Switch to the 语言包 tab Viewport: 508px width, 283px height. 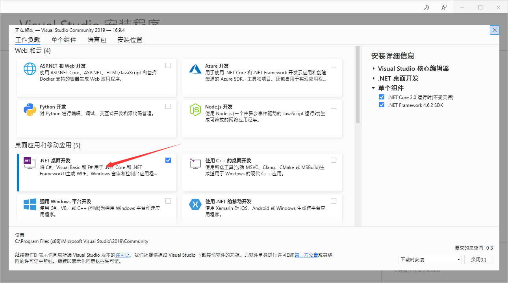(97, 40)
